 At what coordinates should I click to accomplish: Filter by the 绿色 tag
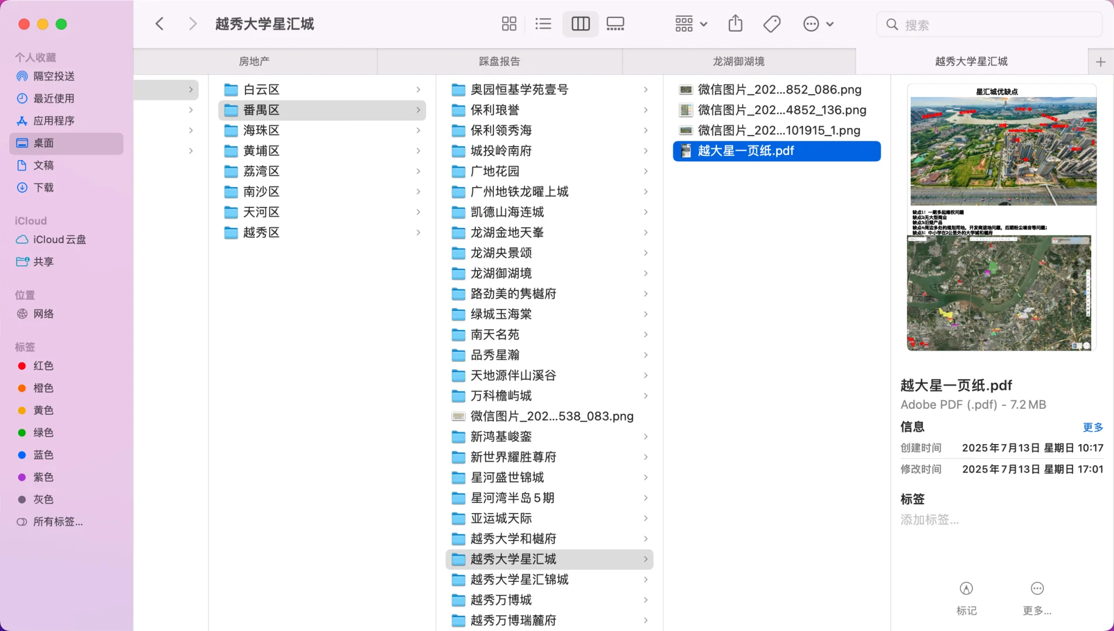point(66,432)
